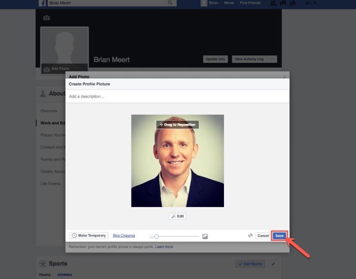Select the Overview tab in About
Viewport: 356px width, 279px height.
point(49,111)
